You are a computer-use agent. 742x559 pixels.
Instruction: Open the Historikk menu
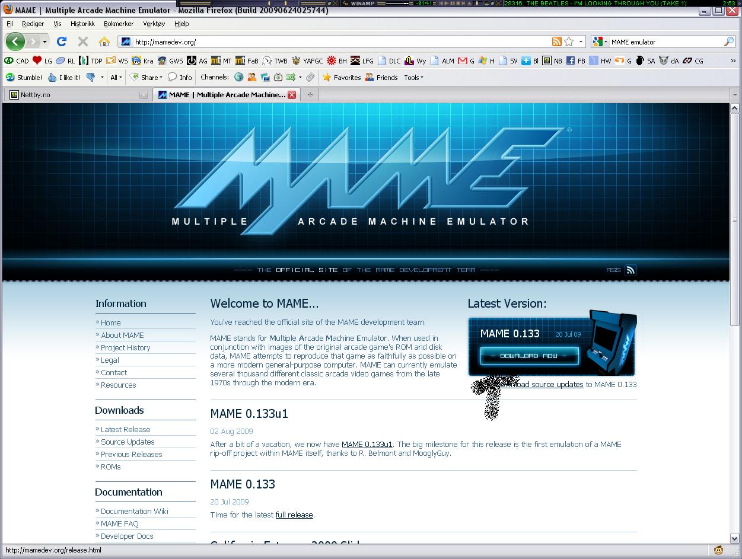pos(82,24)
